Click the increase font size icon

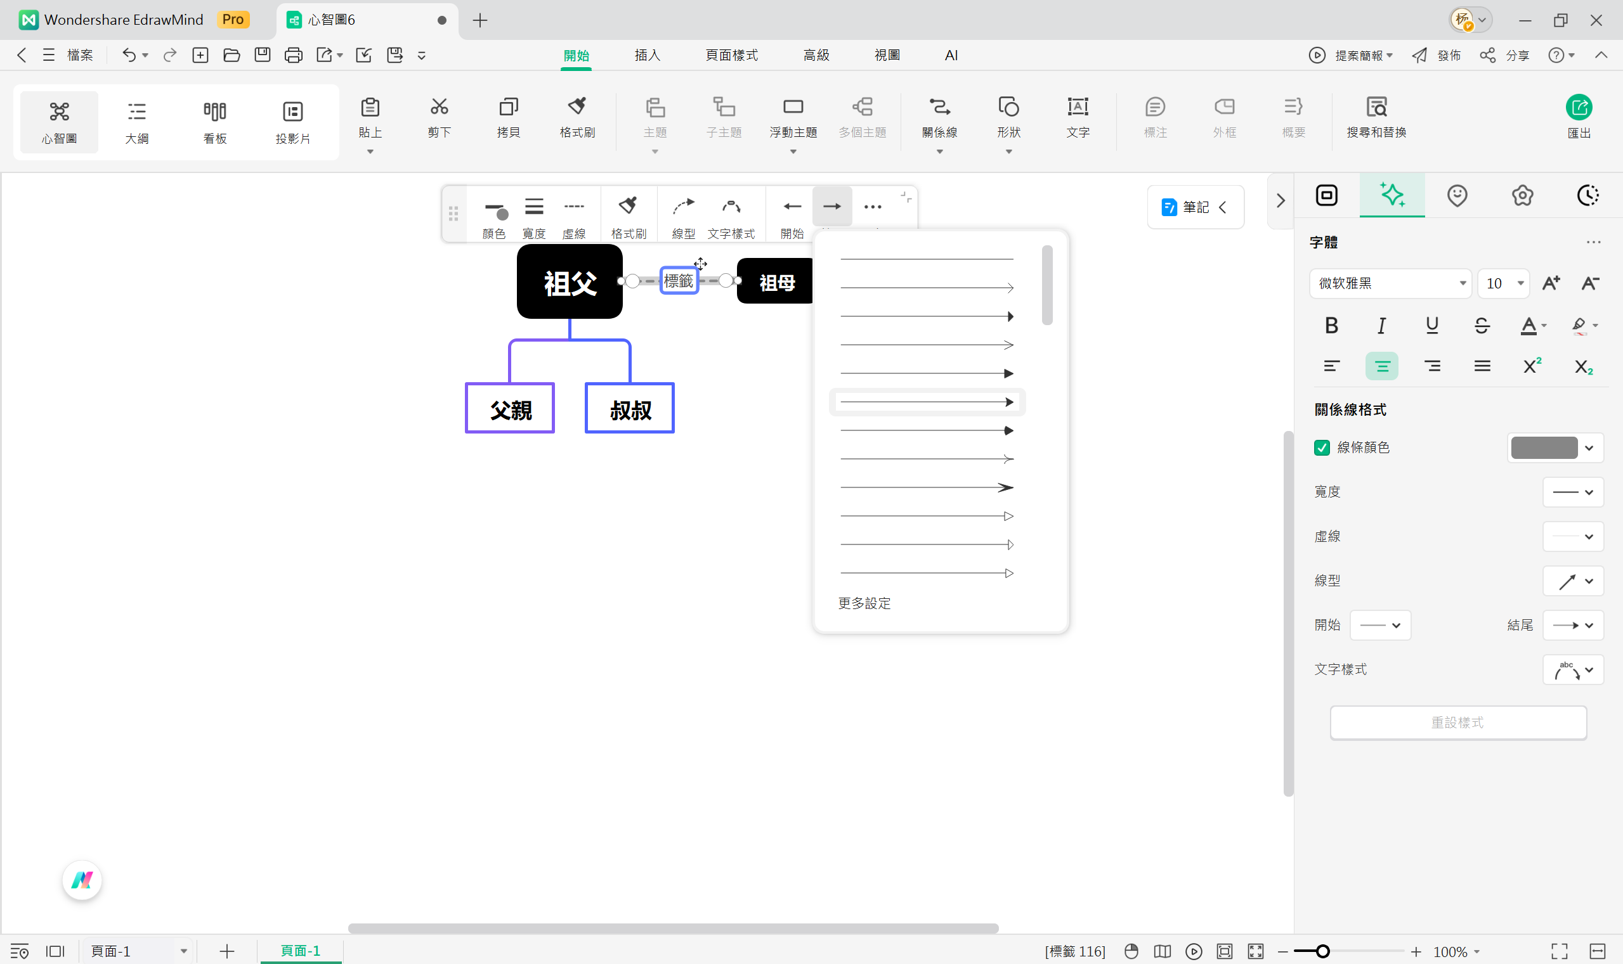(x=1550, y=283)
